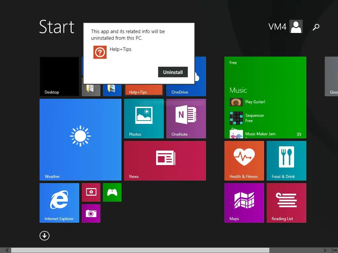Open the News tile
This screenshot has width=338, height=253.
(x=165, y=161)
